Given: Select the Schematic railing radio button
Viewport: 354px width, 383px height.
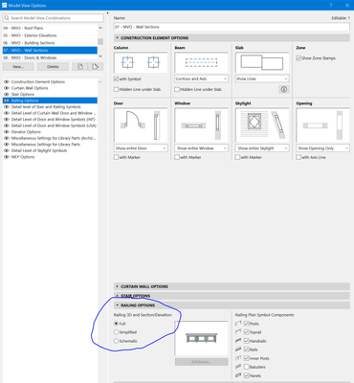Looking at the screenshot, I should (116, 341).
